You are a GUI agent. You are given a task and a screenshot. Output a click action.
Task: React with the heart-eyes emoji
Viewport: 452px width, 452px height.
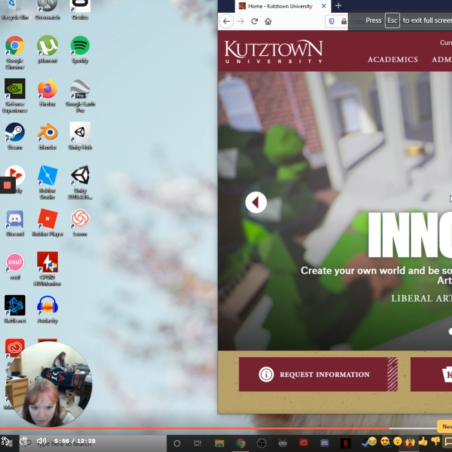[385, 441]
